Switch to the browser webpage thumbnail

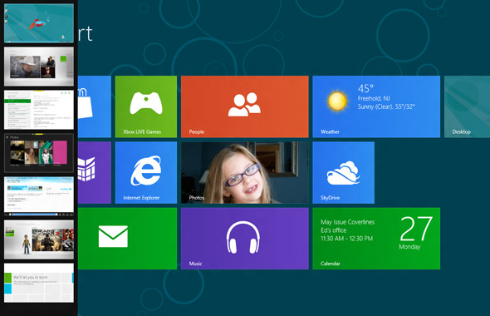tap(39, 196)
